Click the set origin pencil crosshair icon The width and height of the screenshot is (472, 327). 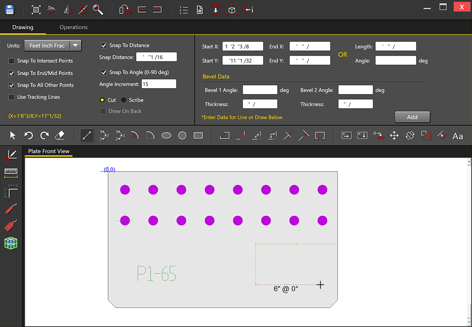(x=11, y=156)
